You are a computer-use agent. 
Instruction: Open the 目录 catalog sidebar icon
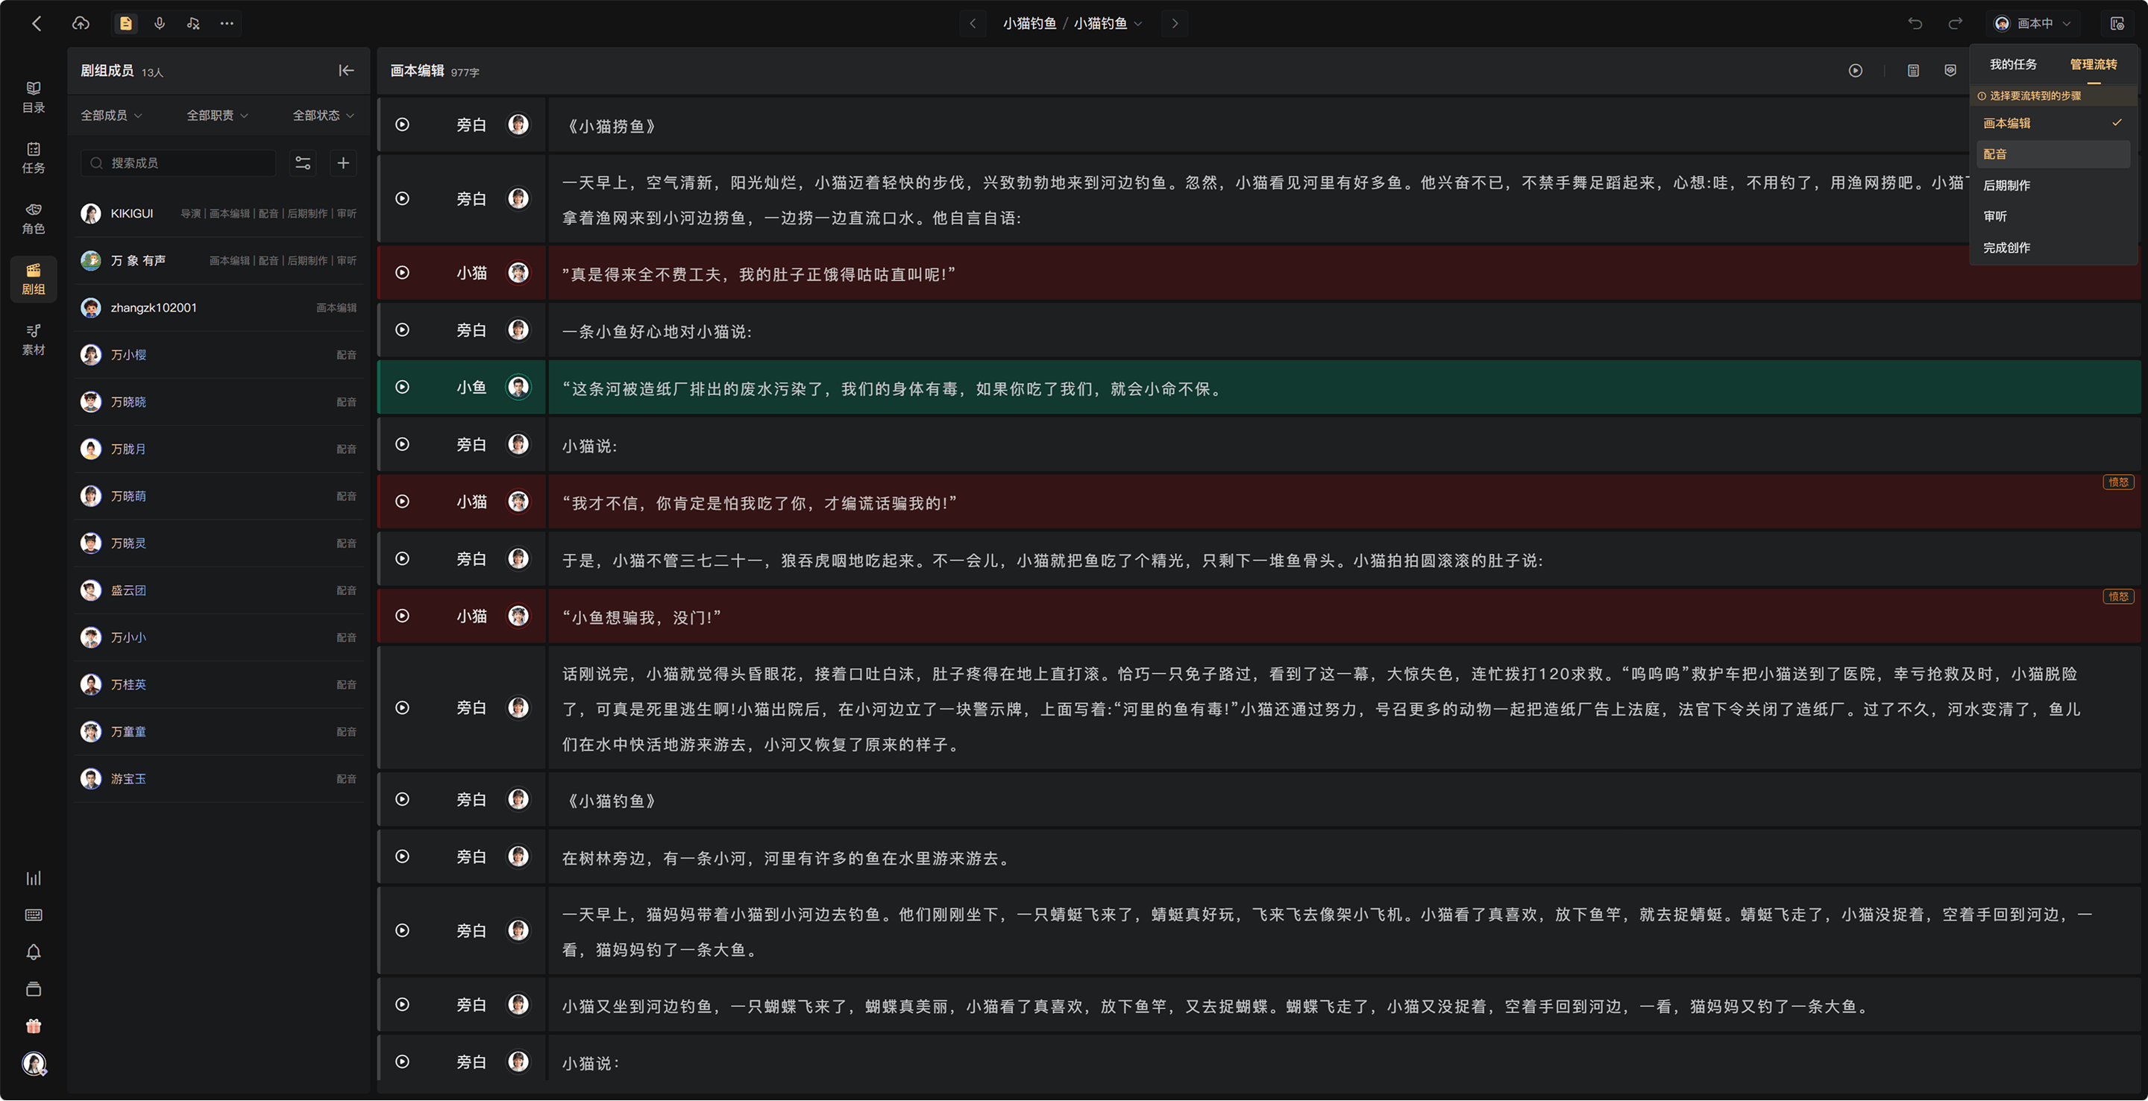(34, 97)
